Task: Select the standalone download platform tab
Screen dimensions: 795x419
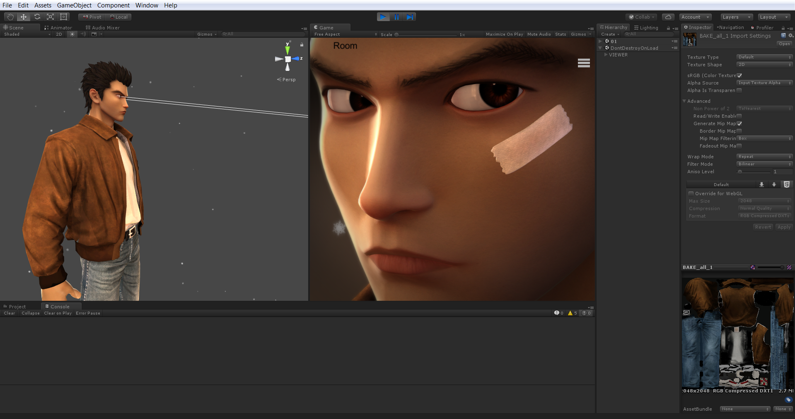Action: pos(761,185)
